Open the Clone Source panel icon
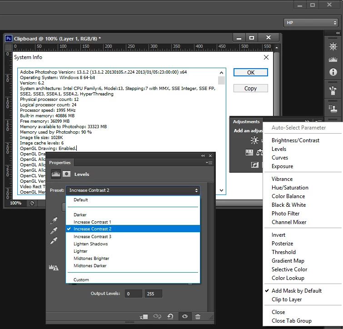Viewport: 343px width, 329px height. tap(333, 109)
